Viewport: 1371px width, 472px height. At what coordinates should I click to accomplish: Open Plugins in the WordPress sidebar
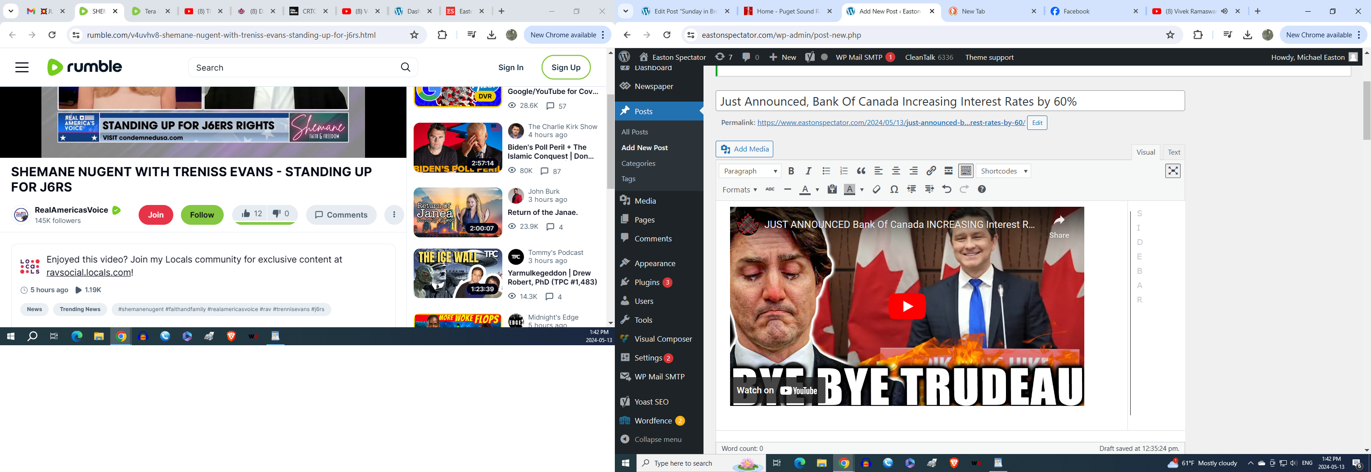click(647, 282)
